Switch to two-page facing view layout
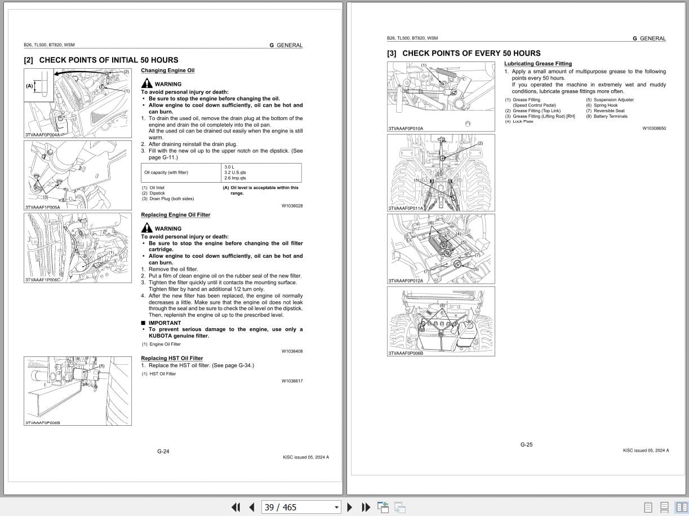Screen dimensions: 689x516 [682, 507]
